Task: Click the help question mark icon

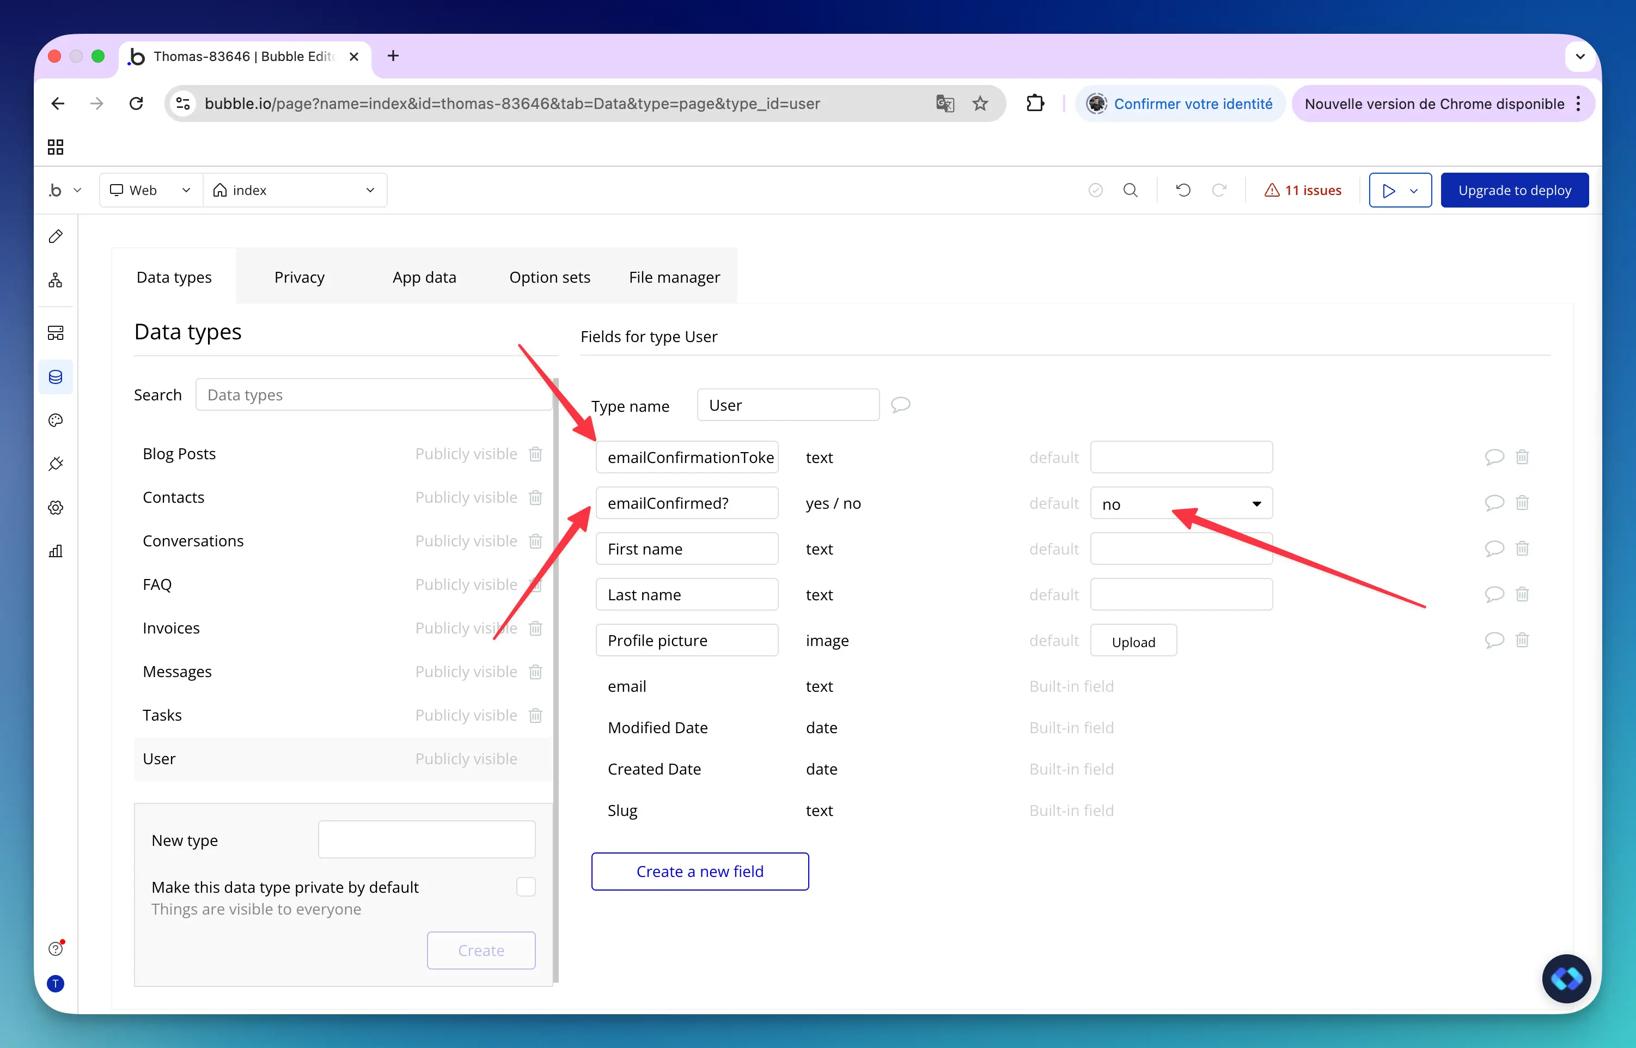Action: coord(56,949)
